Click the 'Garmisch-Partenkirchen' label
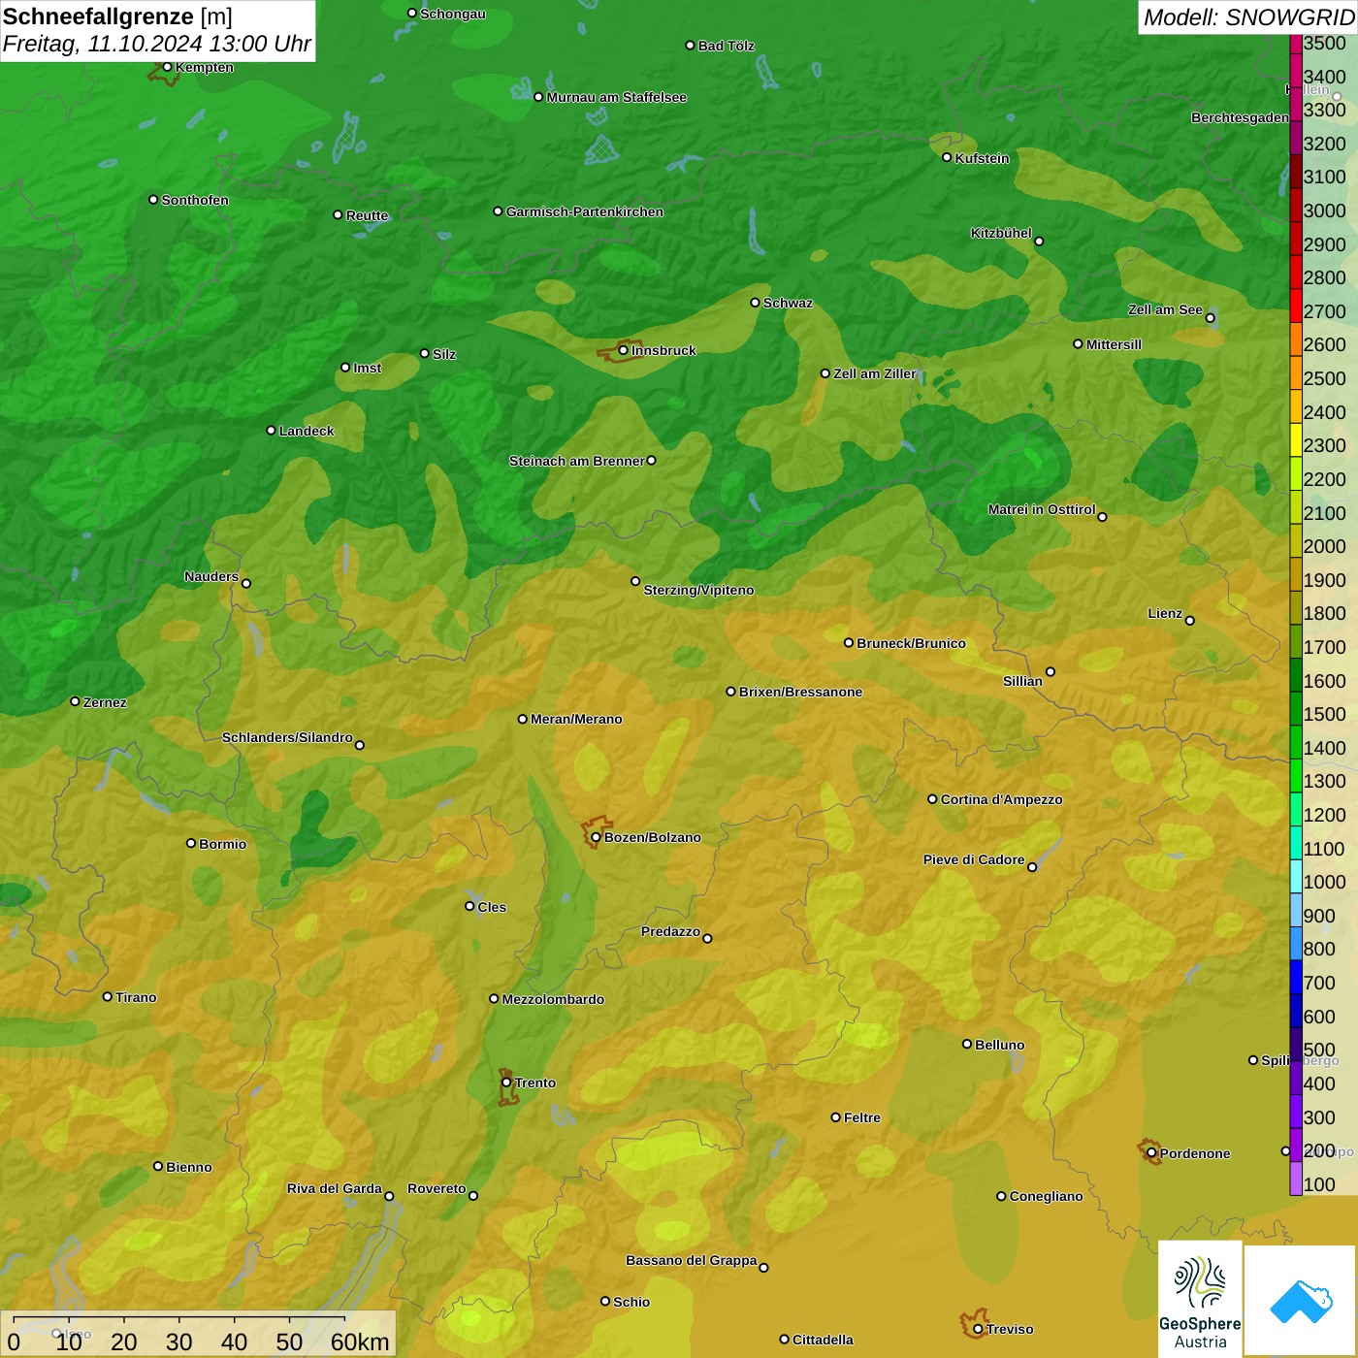The width and height of the screenshot is (1358, 1358). point(585,211)
